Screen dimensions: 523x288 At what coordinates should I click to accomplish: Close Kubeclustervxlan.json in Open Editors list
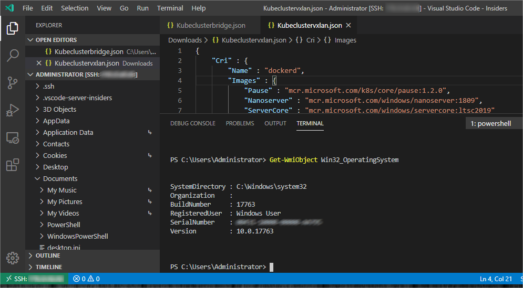[39, 63]
